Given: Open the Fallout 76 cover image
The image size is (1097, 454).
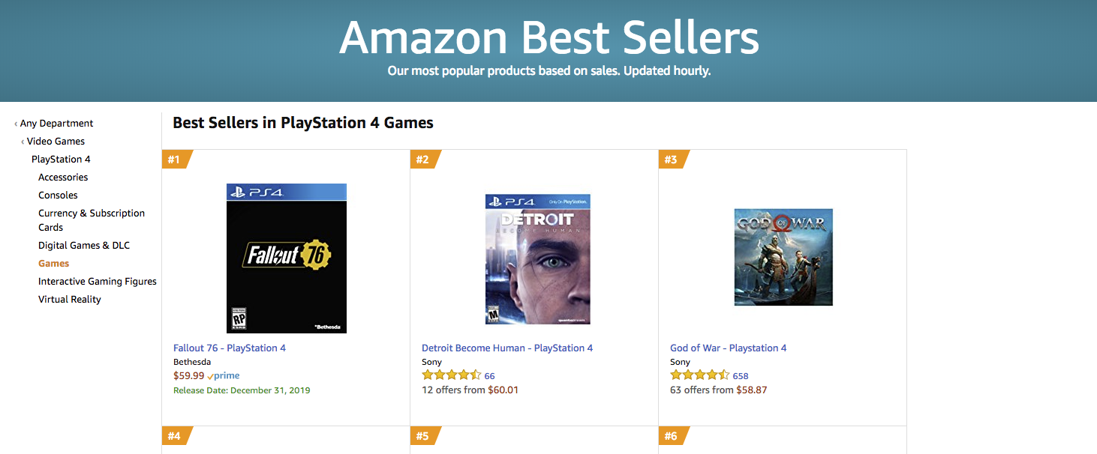Looking at the screenshot, I should 287,258.
